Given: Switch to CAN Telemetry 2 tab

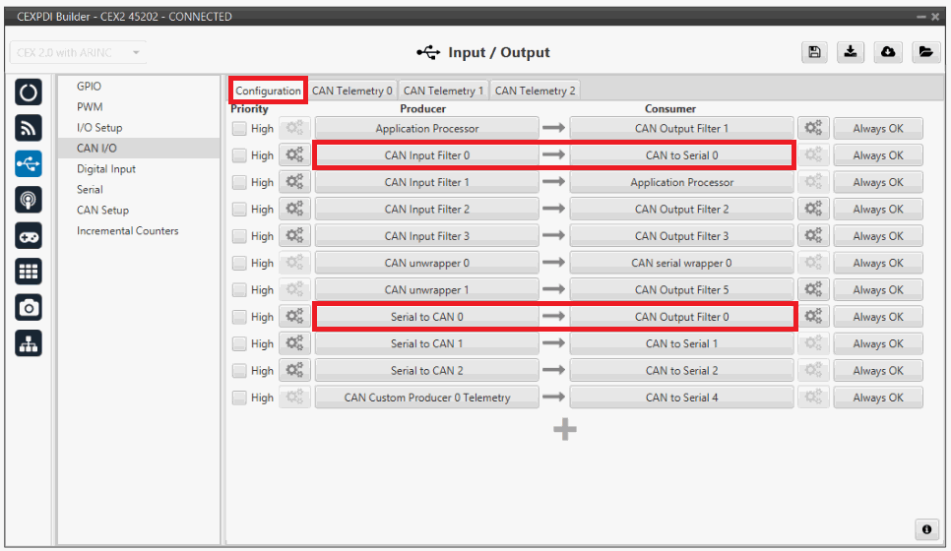Looking at the screenshot, I should [535, 91].
